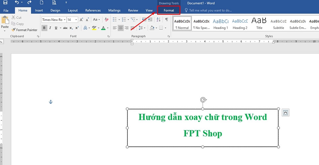Toggle Underline formatting
The image size is (319, 165).
click(x=56, y=28)
